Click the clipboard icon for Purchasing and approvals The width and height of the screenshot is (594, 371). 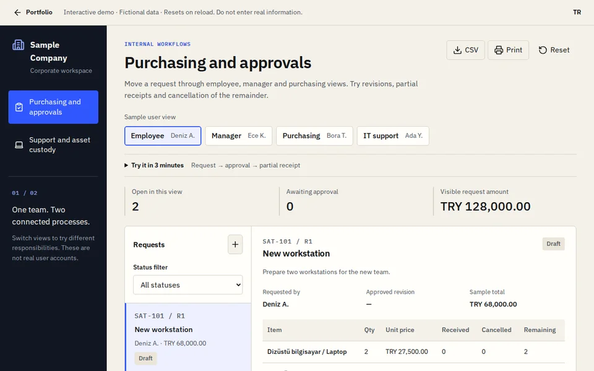click(19, 107)
